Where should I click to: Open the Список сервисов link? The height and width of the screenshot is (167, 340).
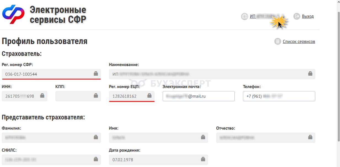pyautogui.click(x=299, y=42)
